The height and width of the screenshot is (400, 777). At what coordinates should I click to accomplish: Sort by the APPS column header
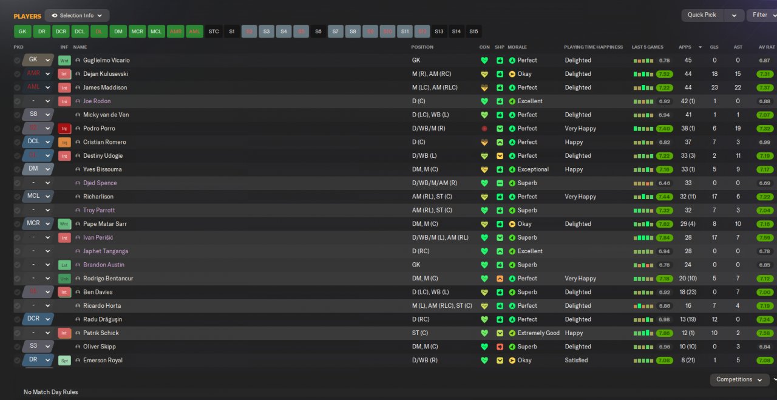point(685,47)
